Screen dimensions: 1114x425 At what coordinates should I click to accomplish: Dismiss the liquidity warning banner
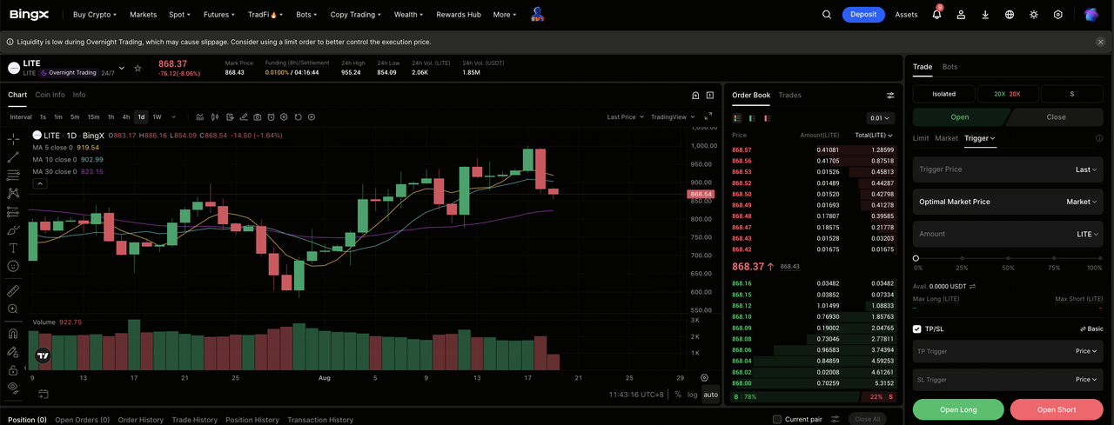1100,42
